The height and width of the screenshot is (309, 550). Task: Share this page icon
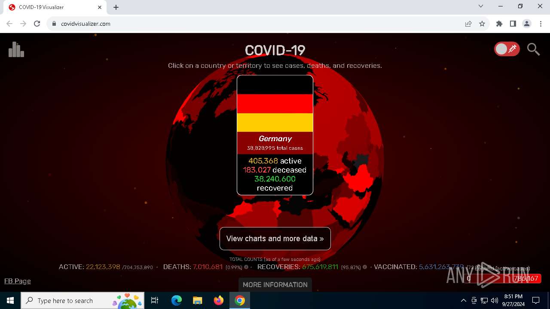click(468, 24)
